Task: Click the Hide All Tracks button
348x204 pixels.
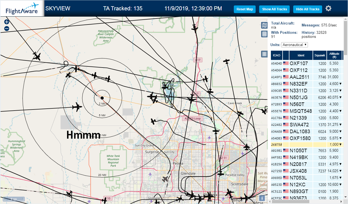Action: click(x=308, y=9)
